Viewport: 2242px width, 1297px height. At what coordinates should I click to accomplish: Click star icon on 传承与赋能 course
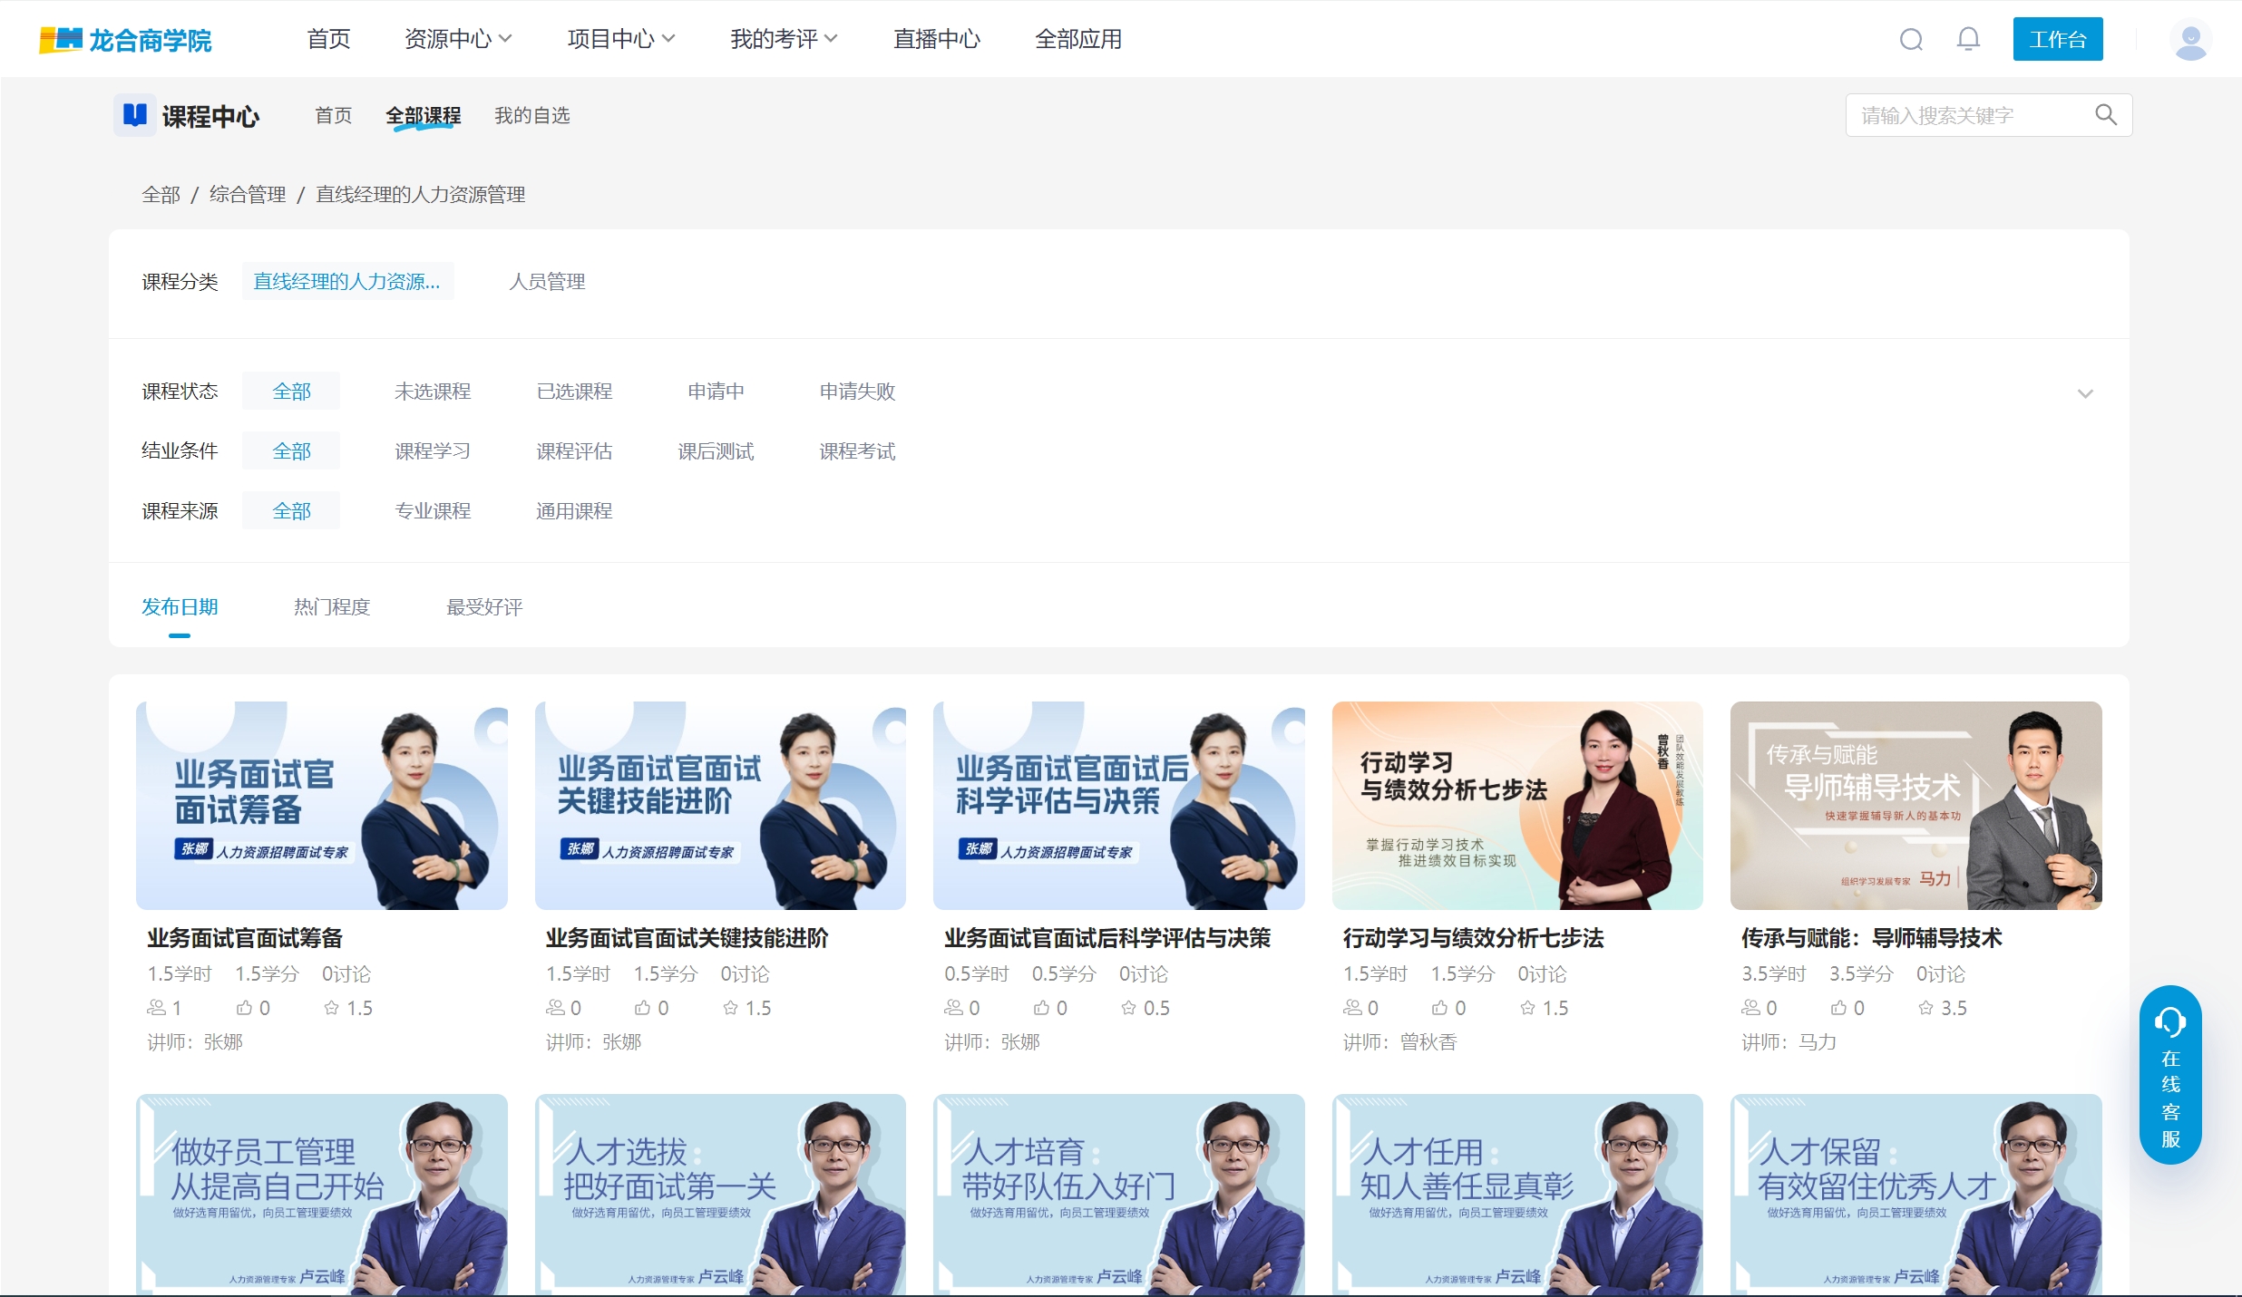1925,1008
